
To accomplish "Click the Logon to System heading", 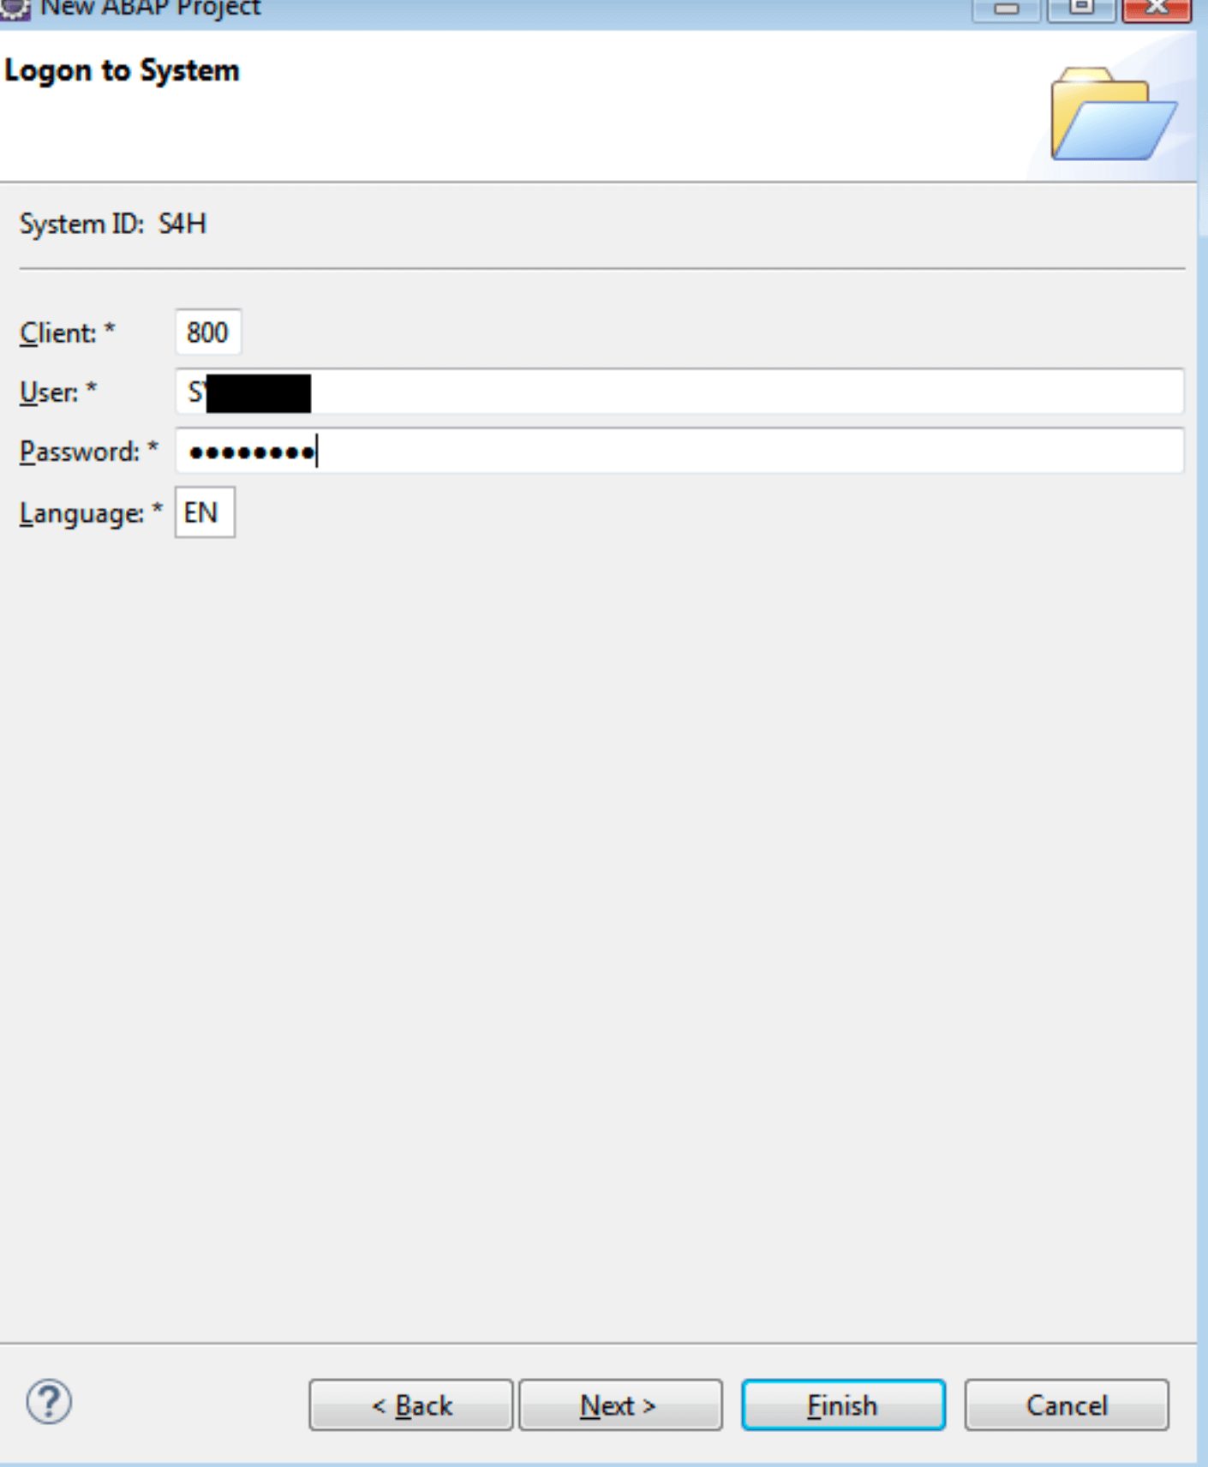I will 122,71.
